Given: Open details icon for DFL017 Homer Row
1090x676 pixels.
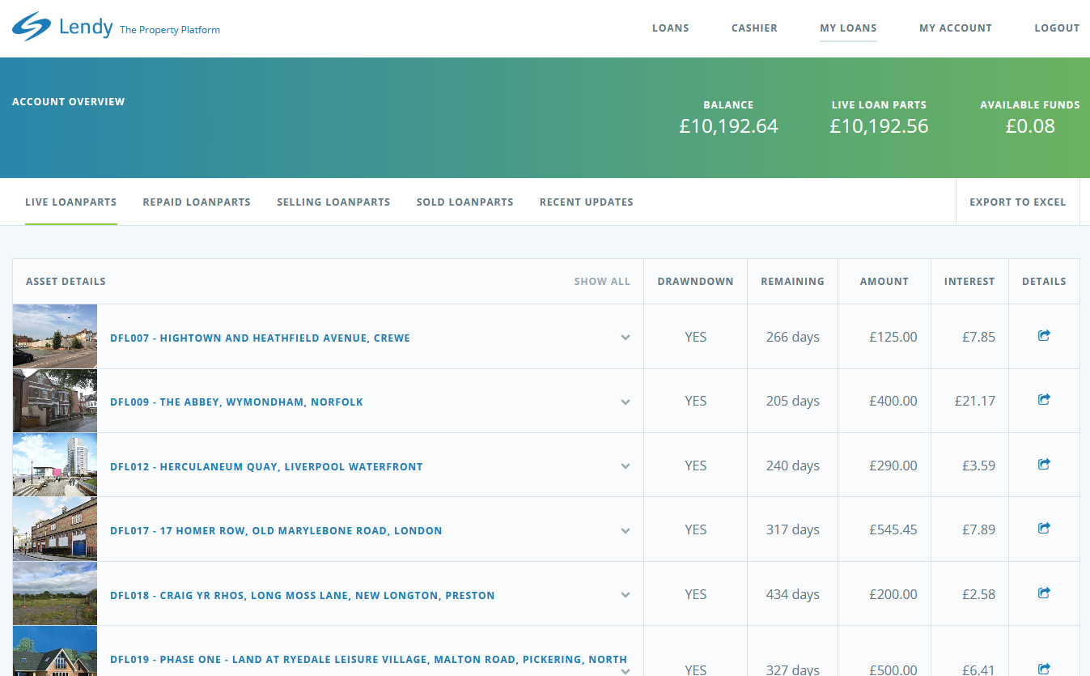Looking at the screenshot, I should [x=1044, y=528].
